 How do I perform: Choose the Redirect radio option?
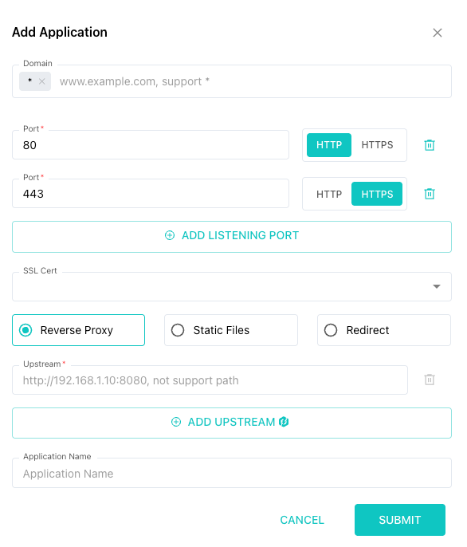(x=384, y=330)
